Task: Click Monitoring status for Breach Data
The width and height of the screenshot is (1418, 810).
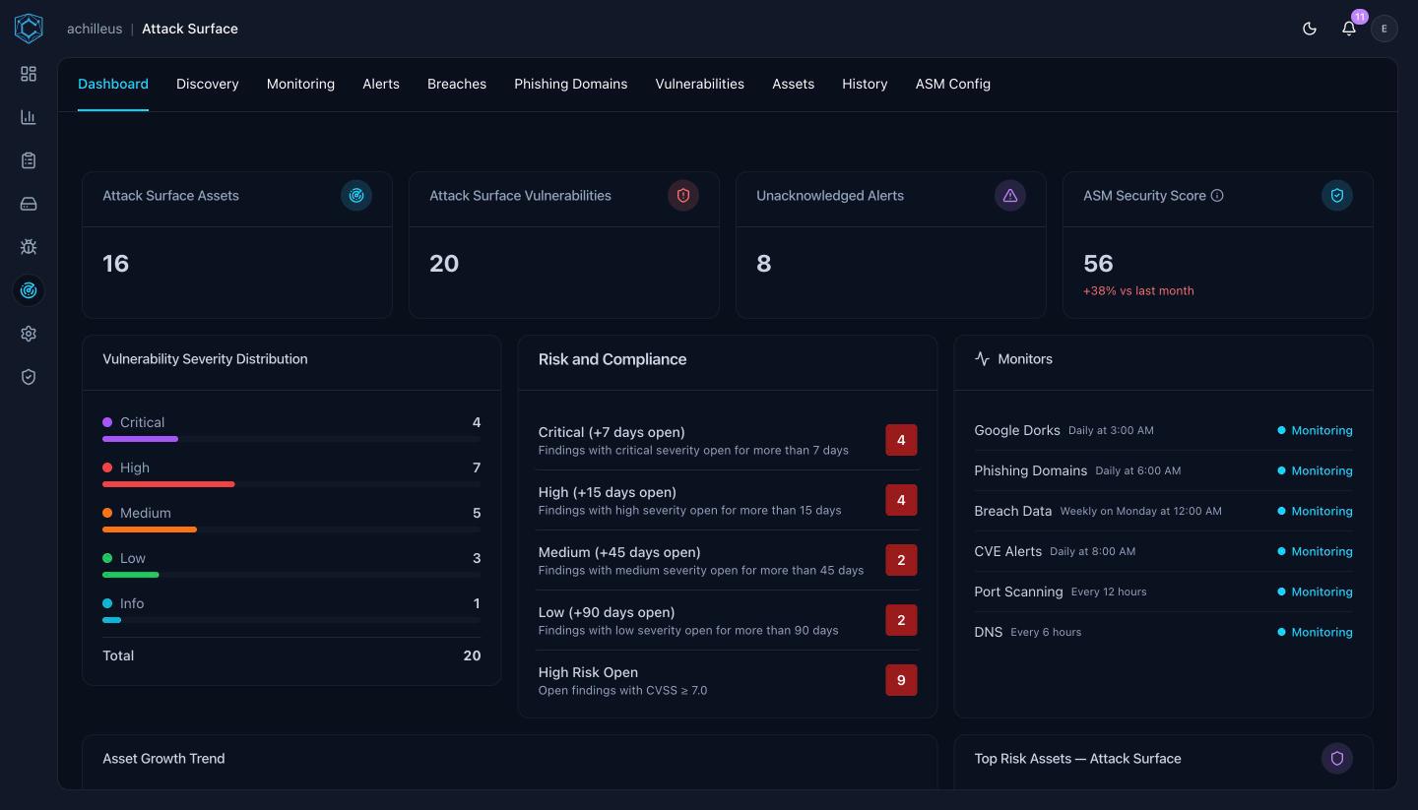Action: coord(1316,511)
